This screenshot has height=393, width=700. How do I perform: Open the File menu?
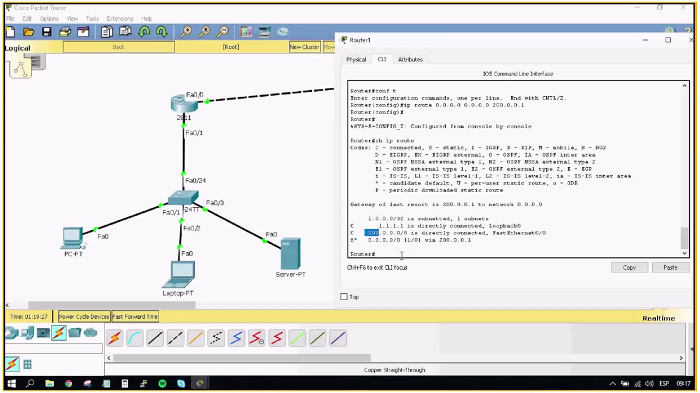tap(10, 19)
